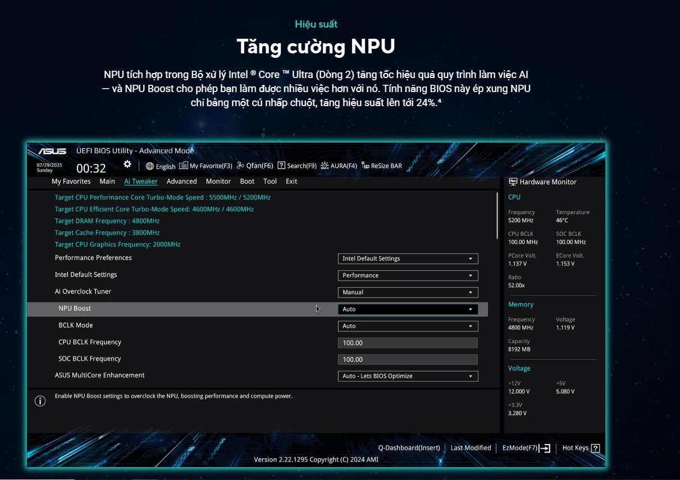Screen dimensions: 680x480
Task: Click English language button
Action: tap(166, 166)
